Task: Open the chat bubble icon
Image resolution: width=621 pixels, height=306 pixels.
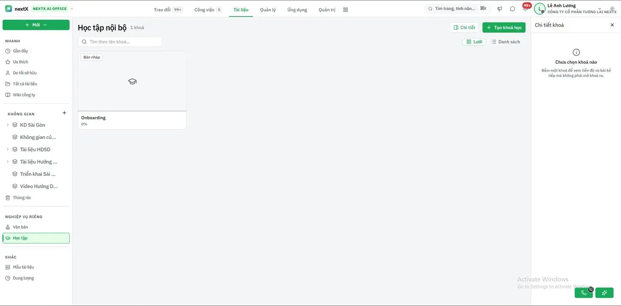Action: pos(513,9)
